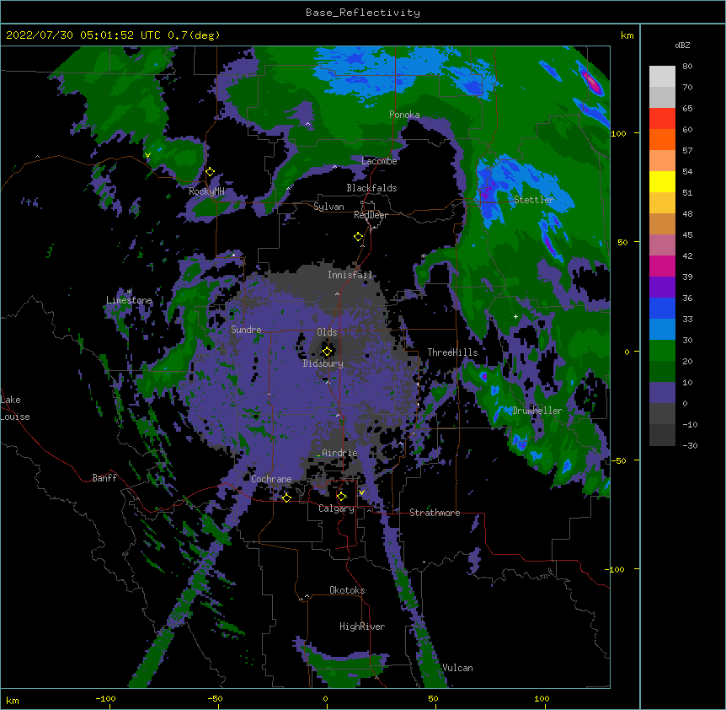Click the slate purple legend swatch
The image size is (726, 710).
[x=662, y=393]
